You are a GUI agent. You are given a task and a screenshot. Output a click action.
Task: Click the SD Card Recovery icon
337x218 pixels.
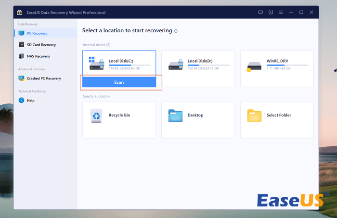21,45
